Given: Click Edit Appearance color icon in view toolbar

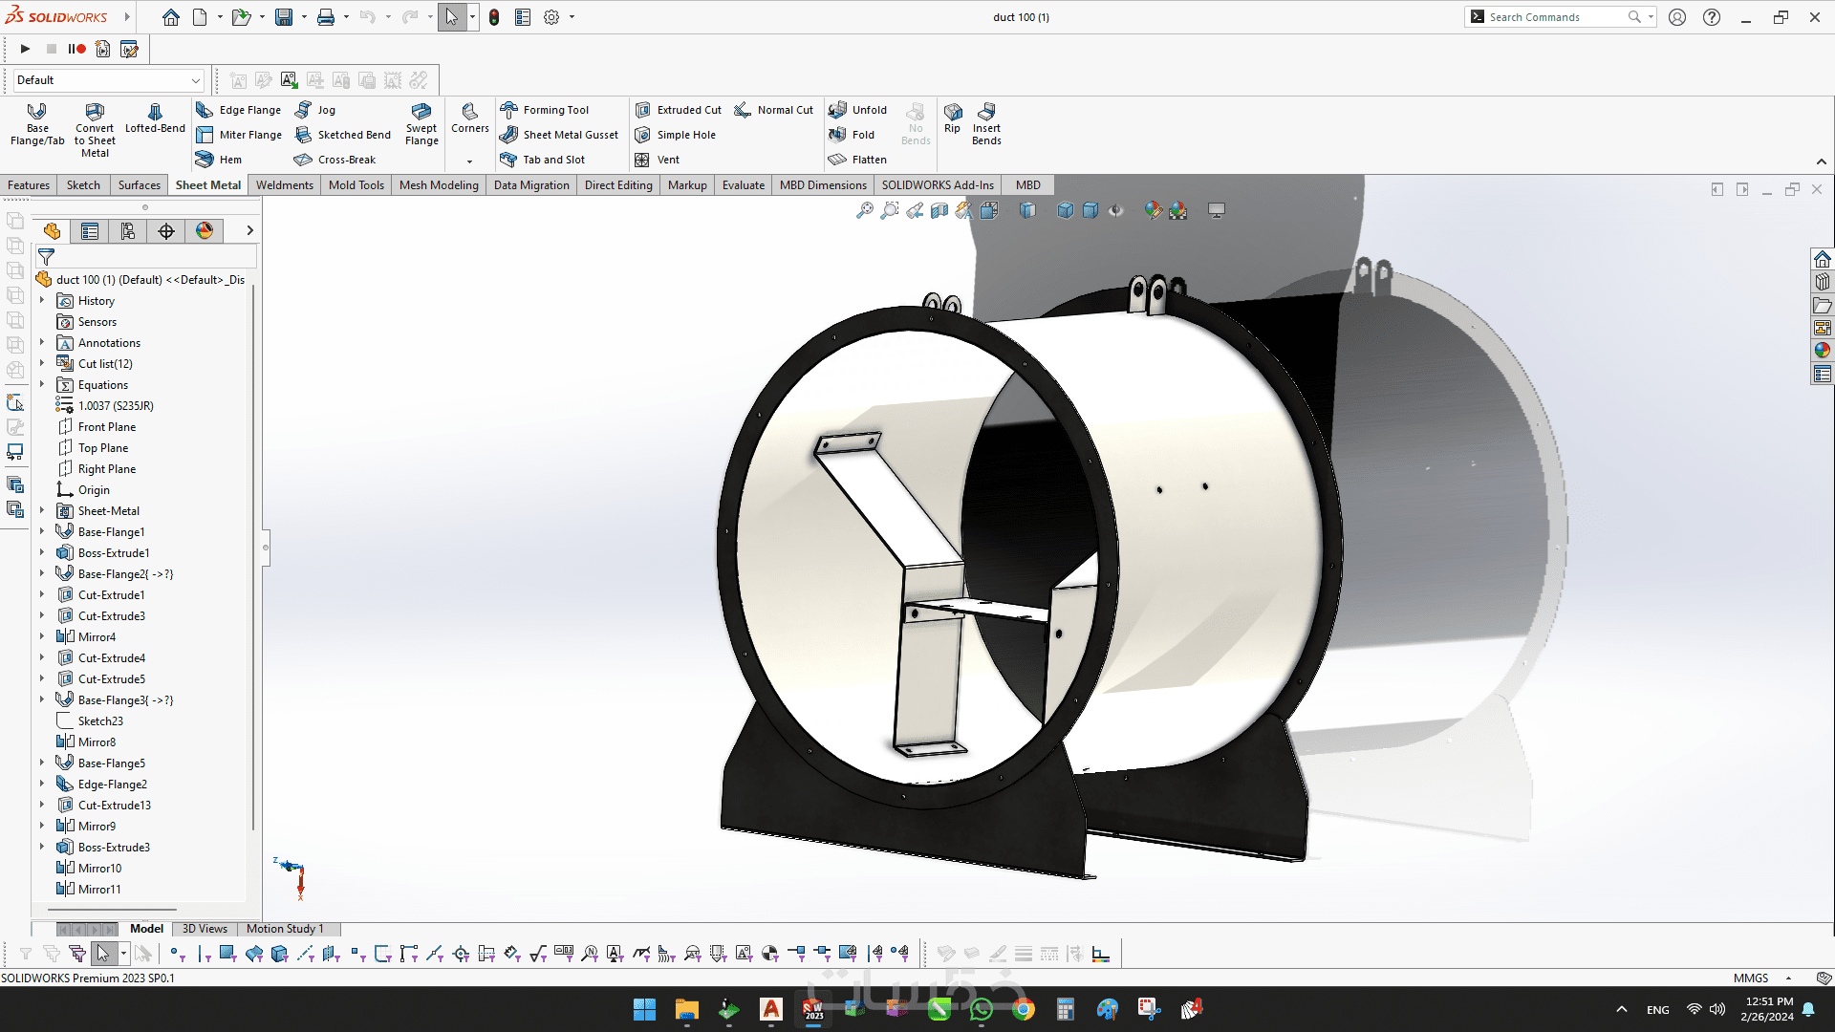Looking at the screenshot, I should pos(1154,210).
